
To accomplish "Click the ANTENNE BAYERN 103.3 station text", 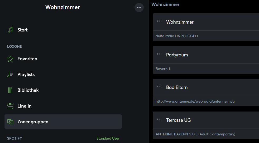I will [195, 134].
